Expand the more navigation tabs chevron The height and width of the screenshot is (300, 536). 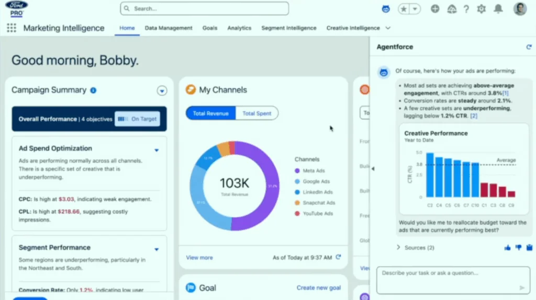point(388,28)
